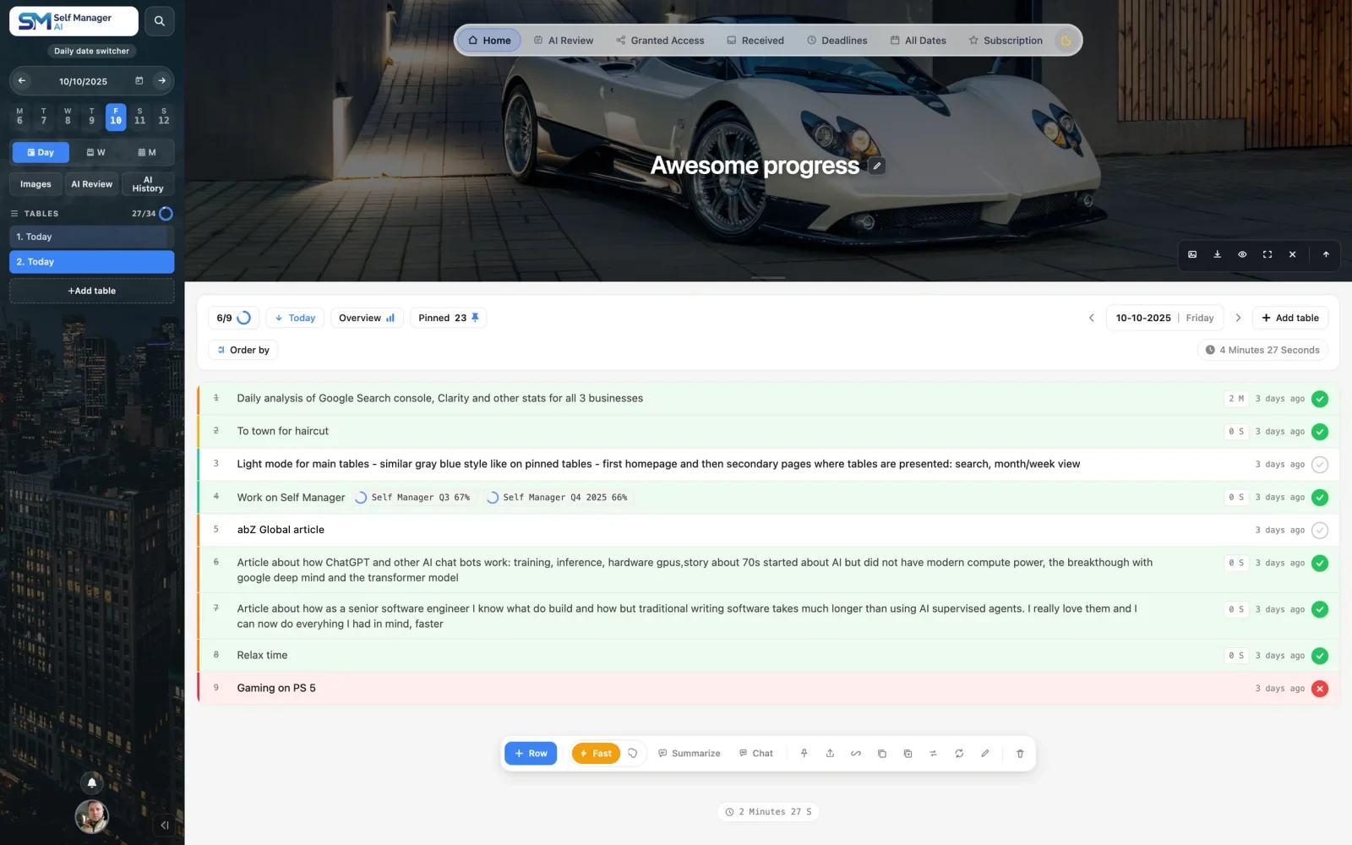Open the 6/9 progress indicator
The height and width of the screenshot is (845, 1352).
coord(233,318)
